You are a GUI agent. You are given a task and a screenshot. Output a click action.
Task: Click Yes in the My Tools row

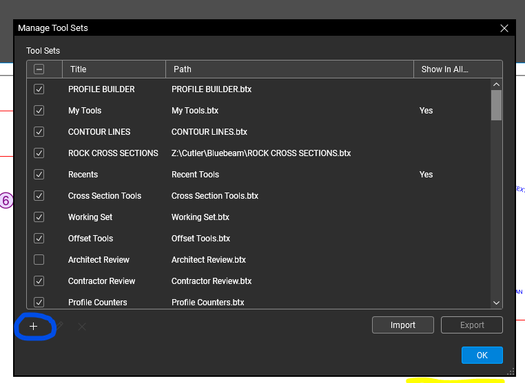pos(426,111)
